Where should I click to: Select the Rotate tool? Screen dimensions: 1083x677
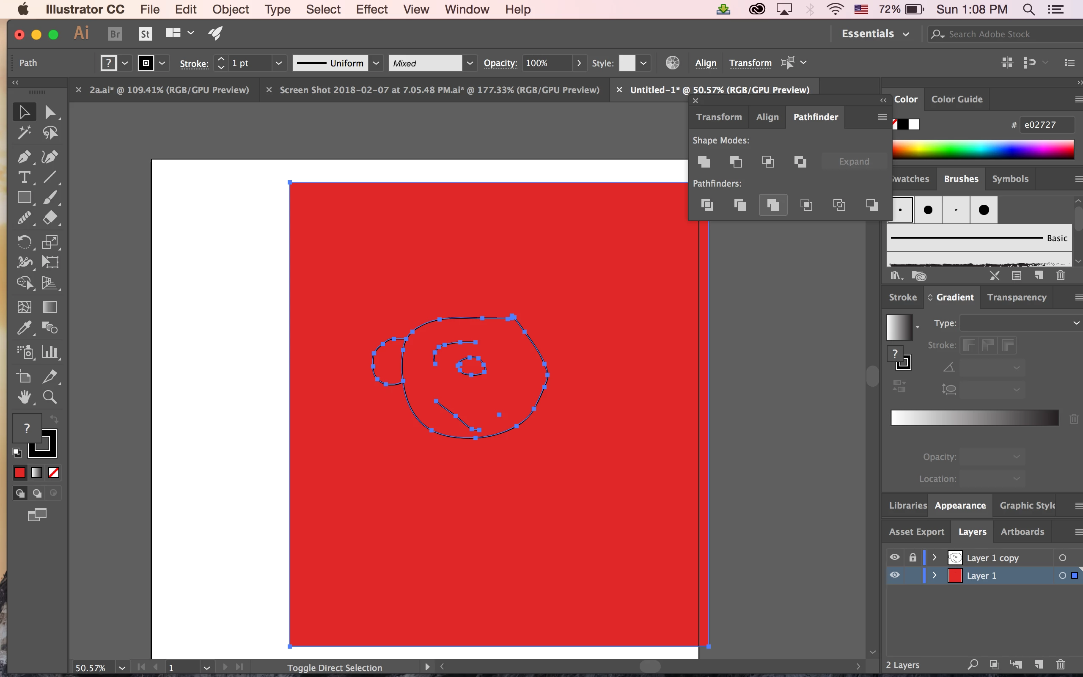coord(24,242)
